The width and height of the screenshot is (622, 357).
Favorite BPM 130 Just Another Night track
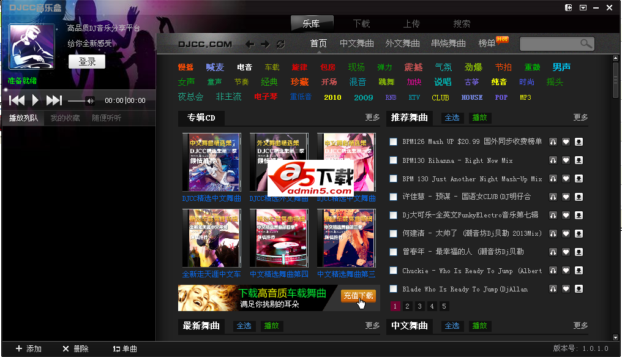point(566,179)
